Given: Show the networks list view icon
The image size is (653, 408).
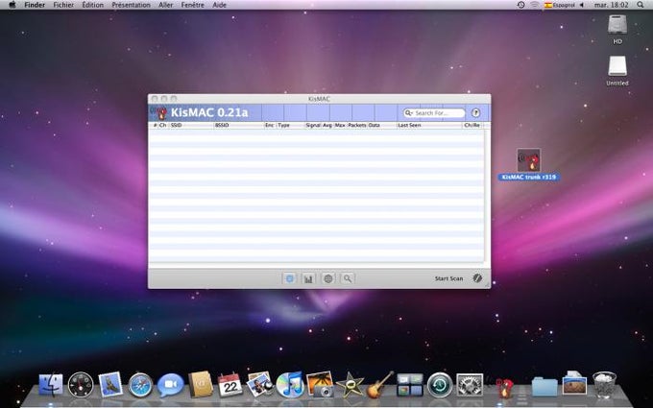Looking at the screenshot, I should click(x=289, y=278).
